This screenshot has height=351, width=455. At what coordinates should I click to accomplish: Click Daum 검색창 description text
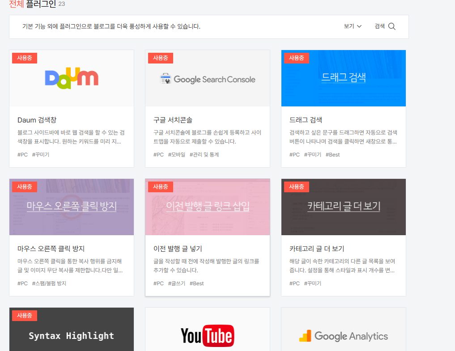tap(71, 137)
